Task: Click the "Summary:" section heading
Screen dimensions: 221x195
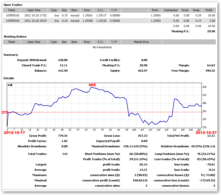Action: [x=11, y=55]
